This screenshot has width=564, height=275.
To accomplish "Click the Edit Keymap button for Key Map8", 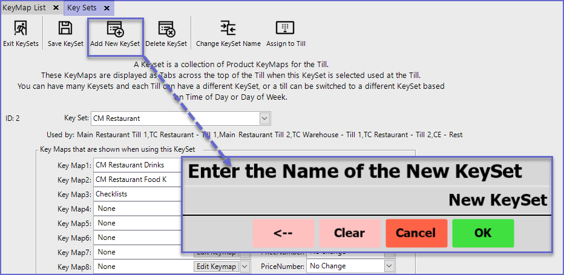I will [216, 266].
